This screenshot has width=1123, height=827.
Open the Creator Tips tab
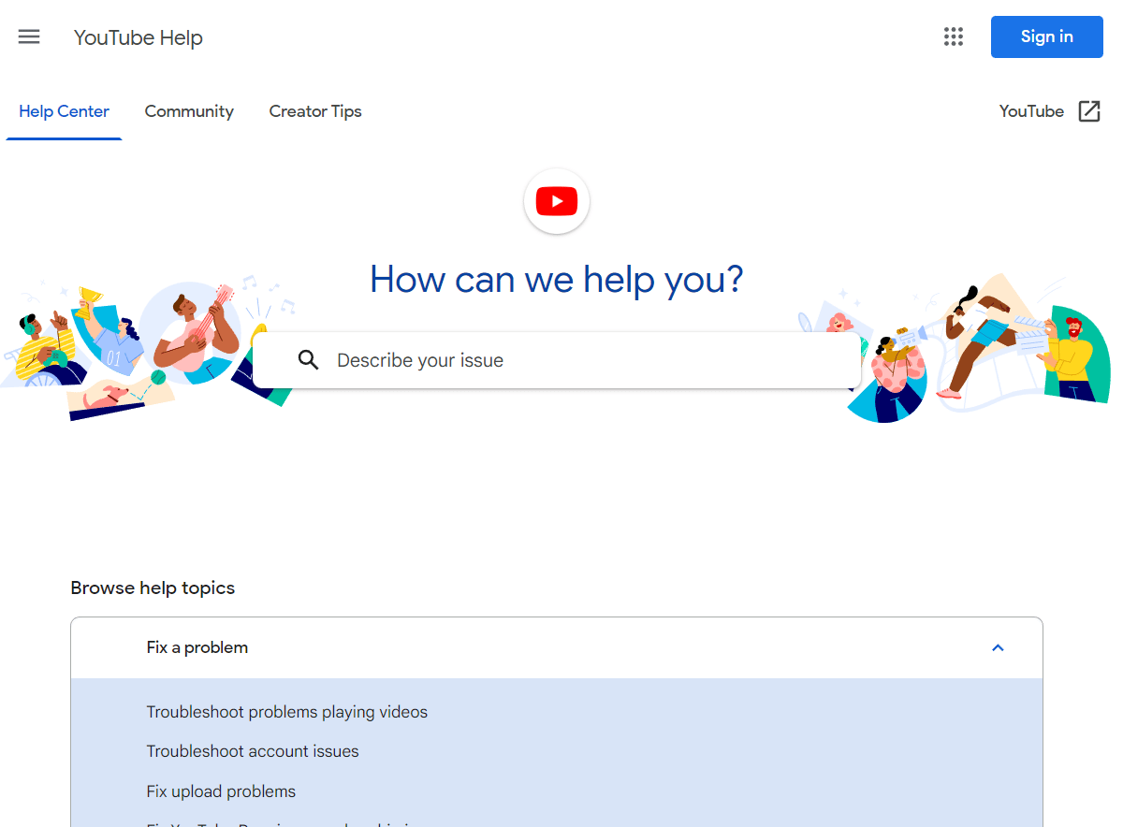pos(315,111)
